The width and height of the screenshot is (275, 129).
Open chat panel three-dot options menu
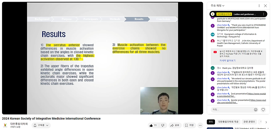[259, 6]
